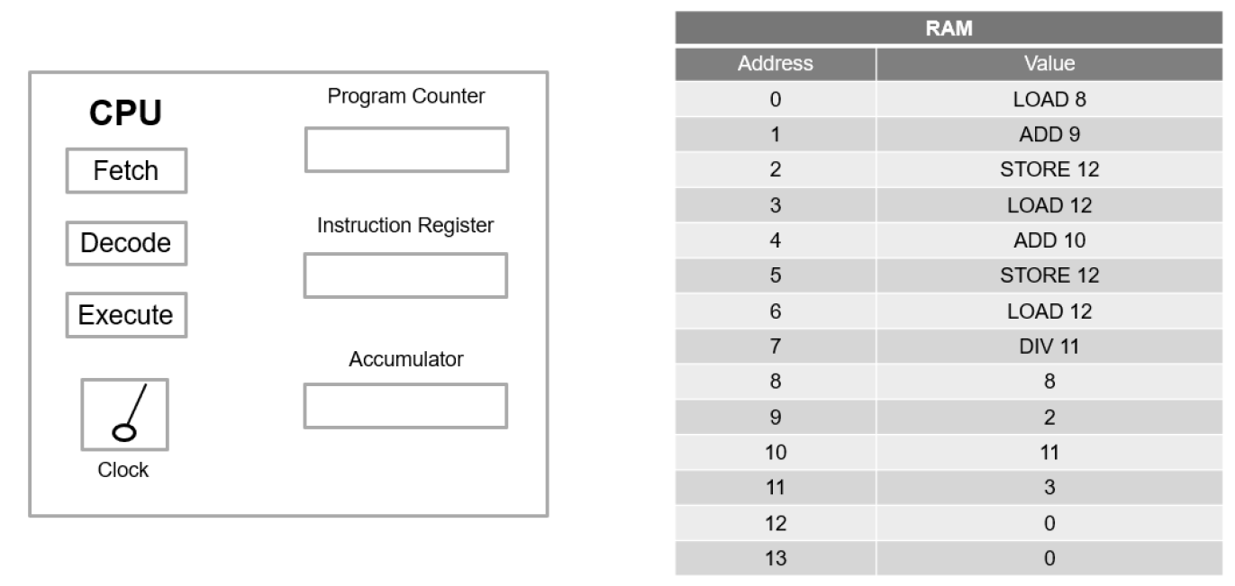Image resolution: width=1235 pixels, height=586 pixels.
Task: Click the address 13 cell
Action: (x=775, y=558)
